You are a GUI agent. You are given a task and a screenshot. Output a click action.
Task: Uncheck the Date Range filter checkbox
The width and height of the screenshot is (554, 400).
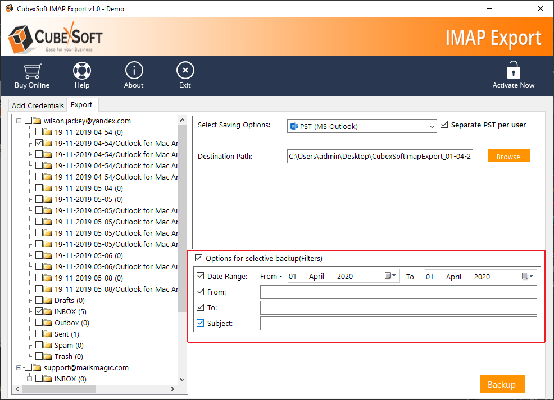click(x=201, y=276)
